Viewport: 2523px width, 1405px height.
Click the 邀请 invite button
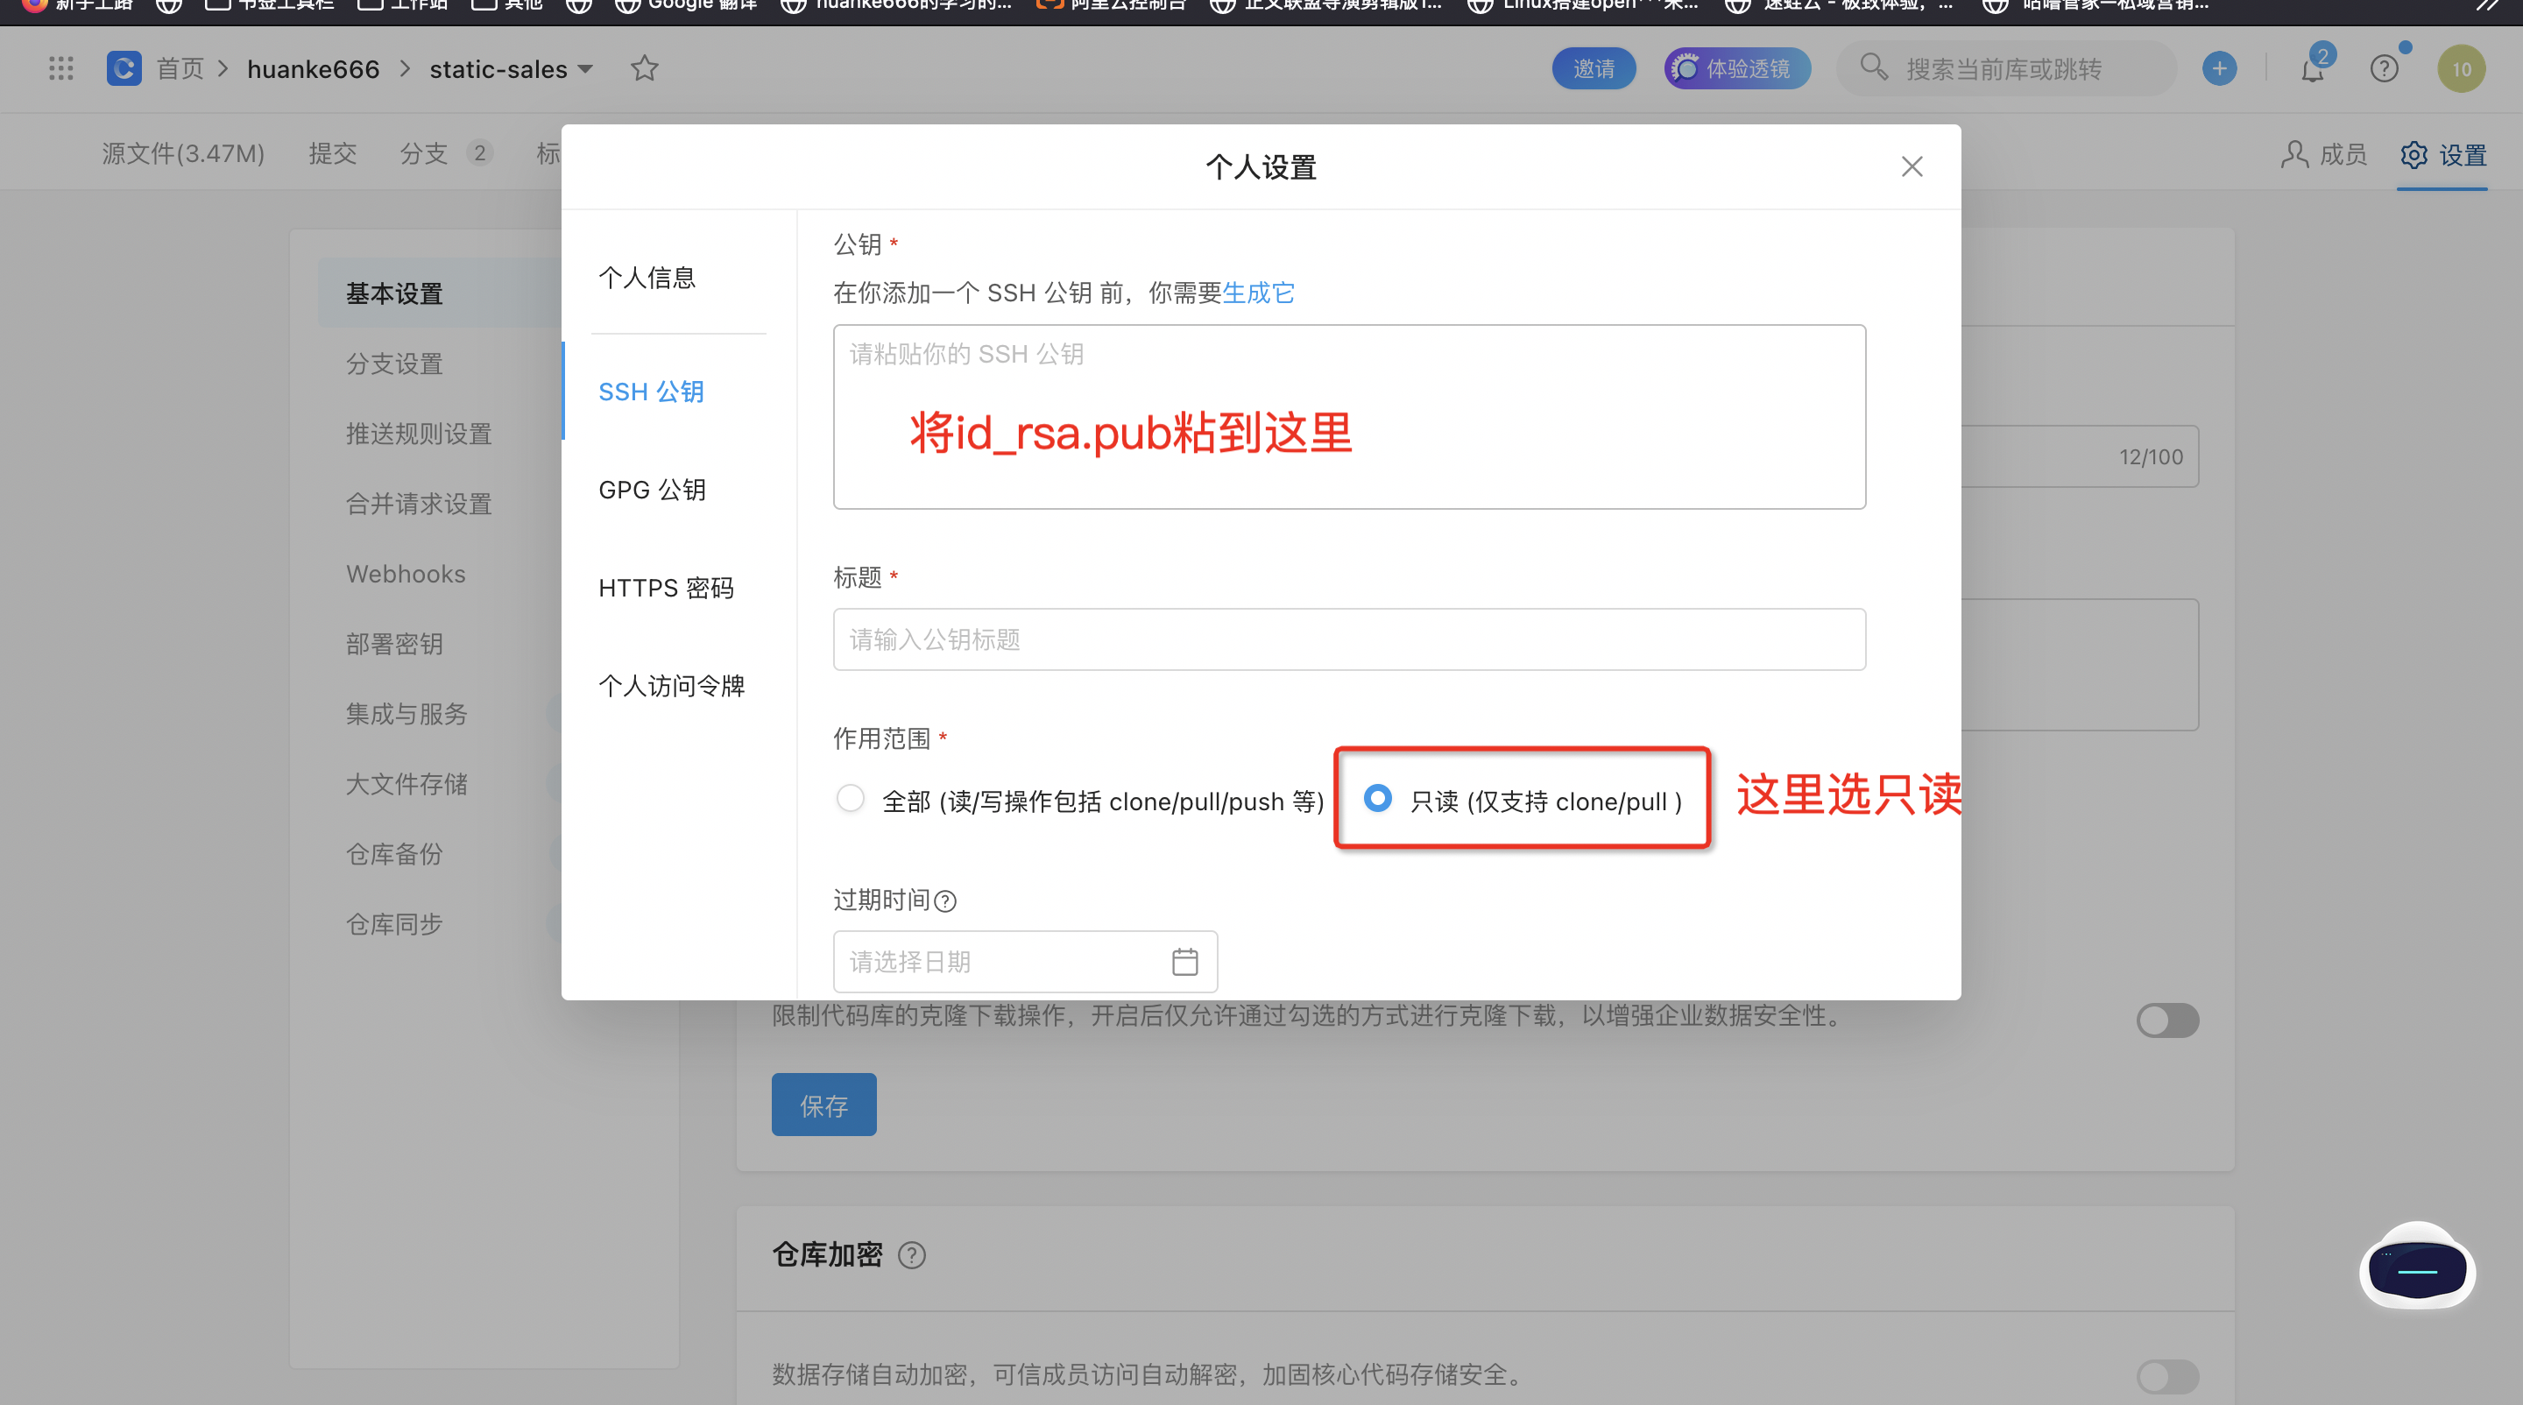(x=1593, y=69)
